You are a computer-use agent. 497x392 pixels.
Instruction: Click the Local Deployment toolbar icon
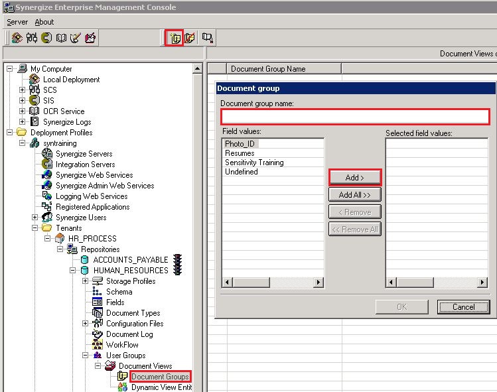(17, 38)
